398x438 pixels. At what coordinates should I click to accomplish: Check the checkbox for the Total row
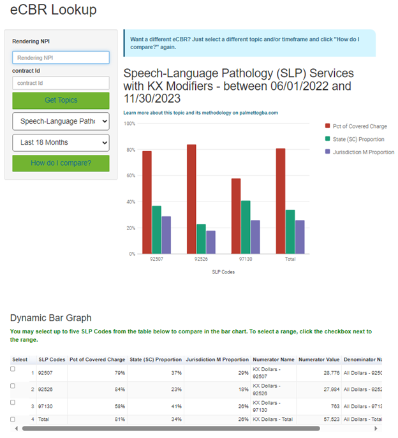[13, 419]
